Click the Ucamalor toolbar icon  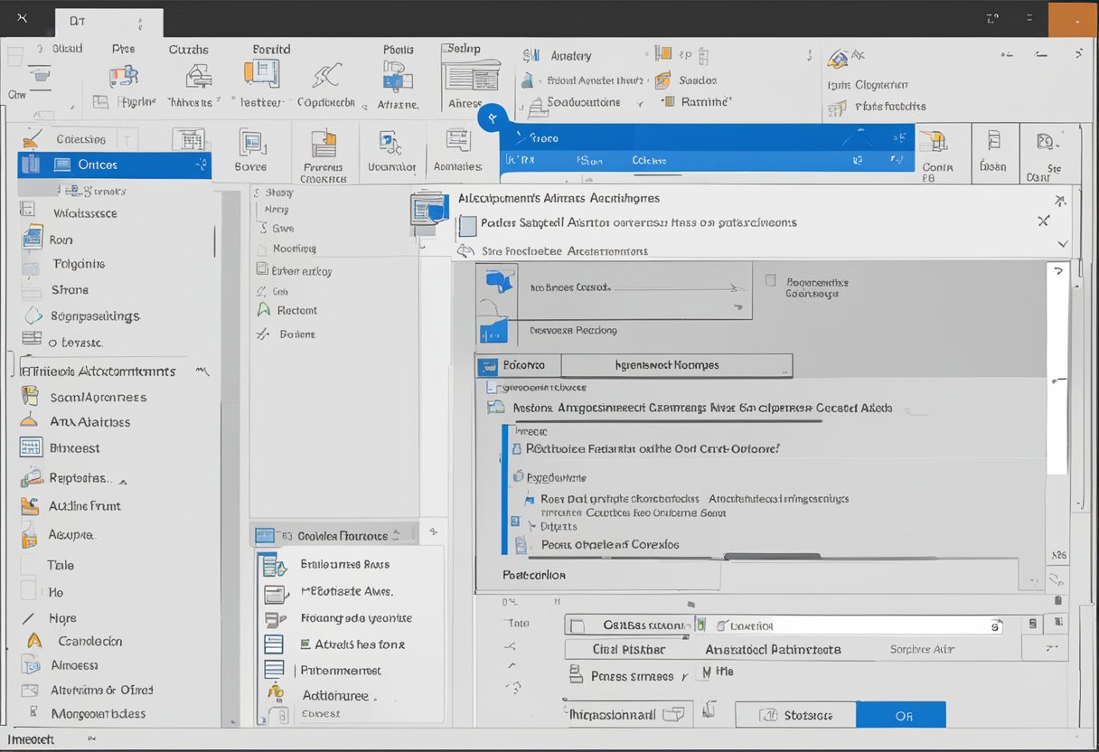click(x=391, y=144)
